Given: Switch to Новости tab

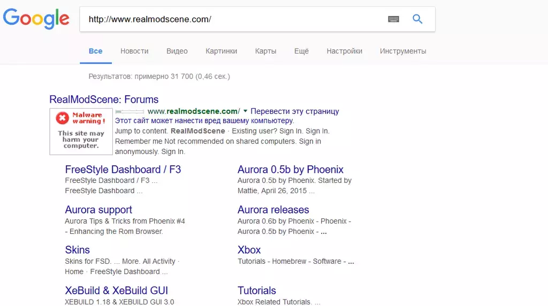Looking at the screenshot, I should 134,51.
